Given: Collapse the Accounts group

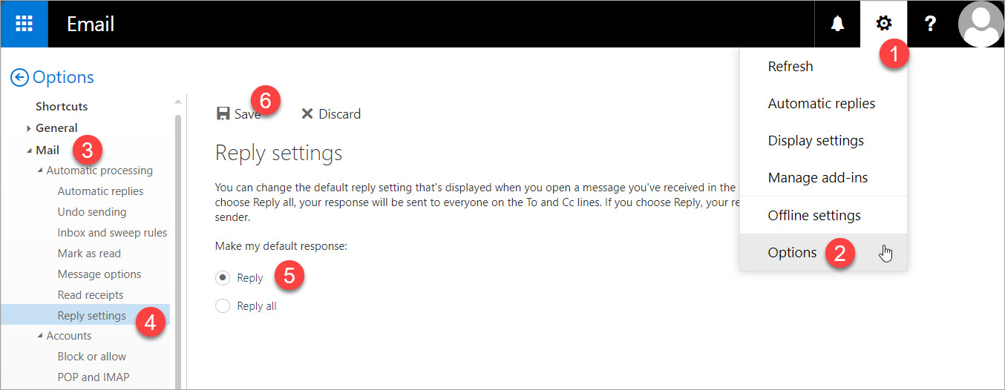Looking at the screenshot, I should 40,336.
